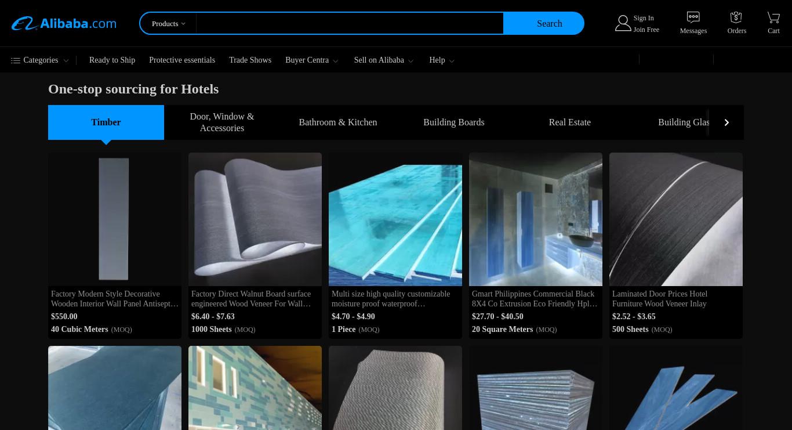Open Gmart Philippines Commercial Black Hpl image
This screenshot has height=430, width=792.
point(536,219)
